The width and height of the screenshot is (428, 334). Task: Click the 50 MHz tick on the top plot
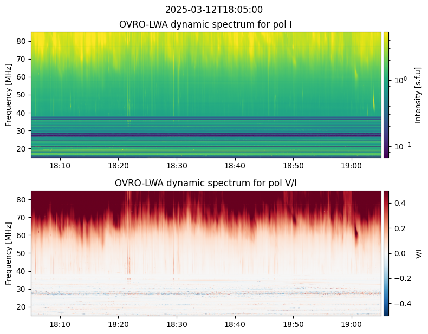tap(22, 95)
